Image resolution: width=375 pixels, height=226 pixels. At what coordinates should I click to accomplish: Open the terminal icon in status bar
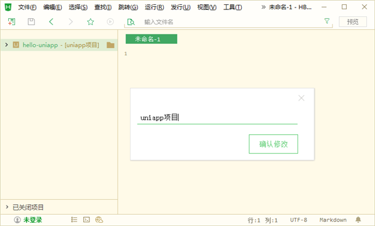(86, 220)
